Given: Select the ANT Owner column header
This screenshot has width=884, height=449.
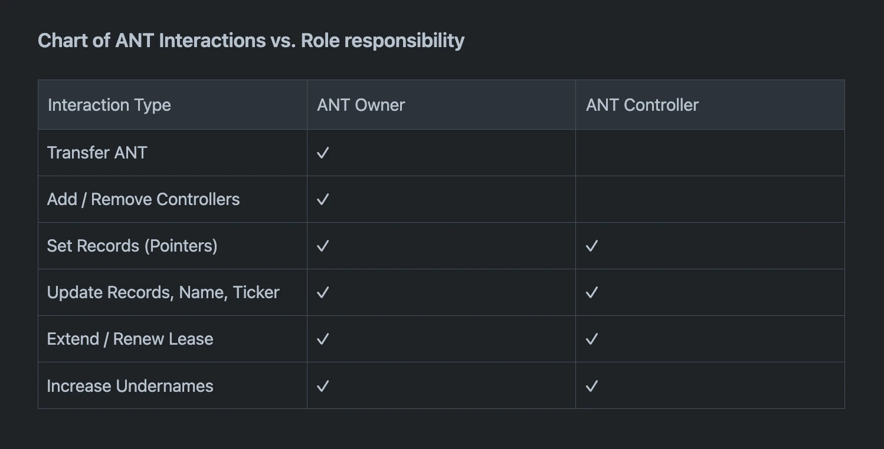Looking at the screenshot, I should pos(361,105).
